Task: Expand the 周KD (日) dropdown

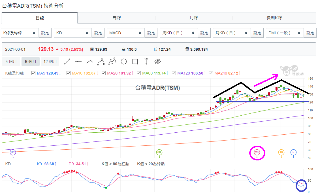Action: 179,33
